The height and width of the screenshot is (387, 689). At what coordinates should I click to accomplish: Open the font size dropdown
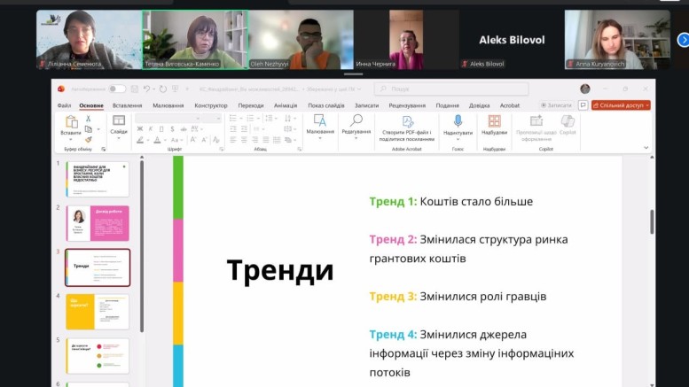218,119
